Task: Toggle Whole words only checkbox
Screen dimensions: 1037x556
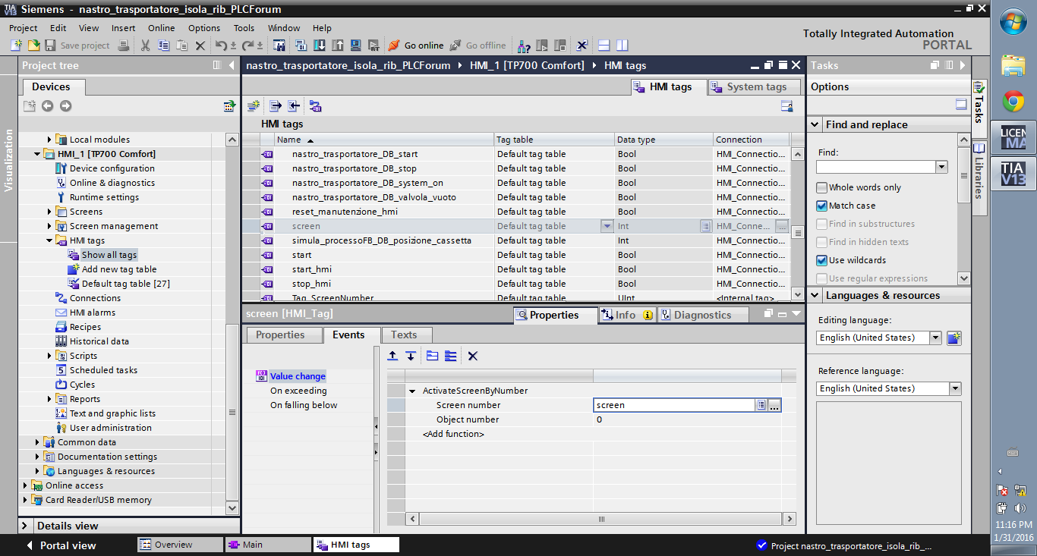Action: (821, 187)
